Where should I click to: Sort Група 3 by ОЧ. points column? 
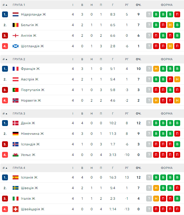point(139,114)
